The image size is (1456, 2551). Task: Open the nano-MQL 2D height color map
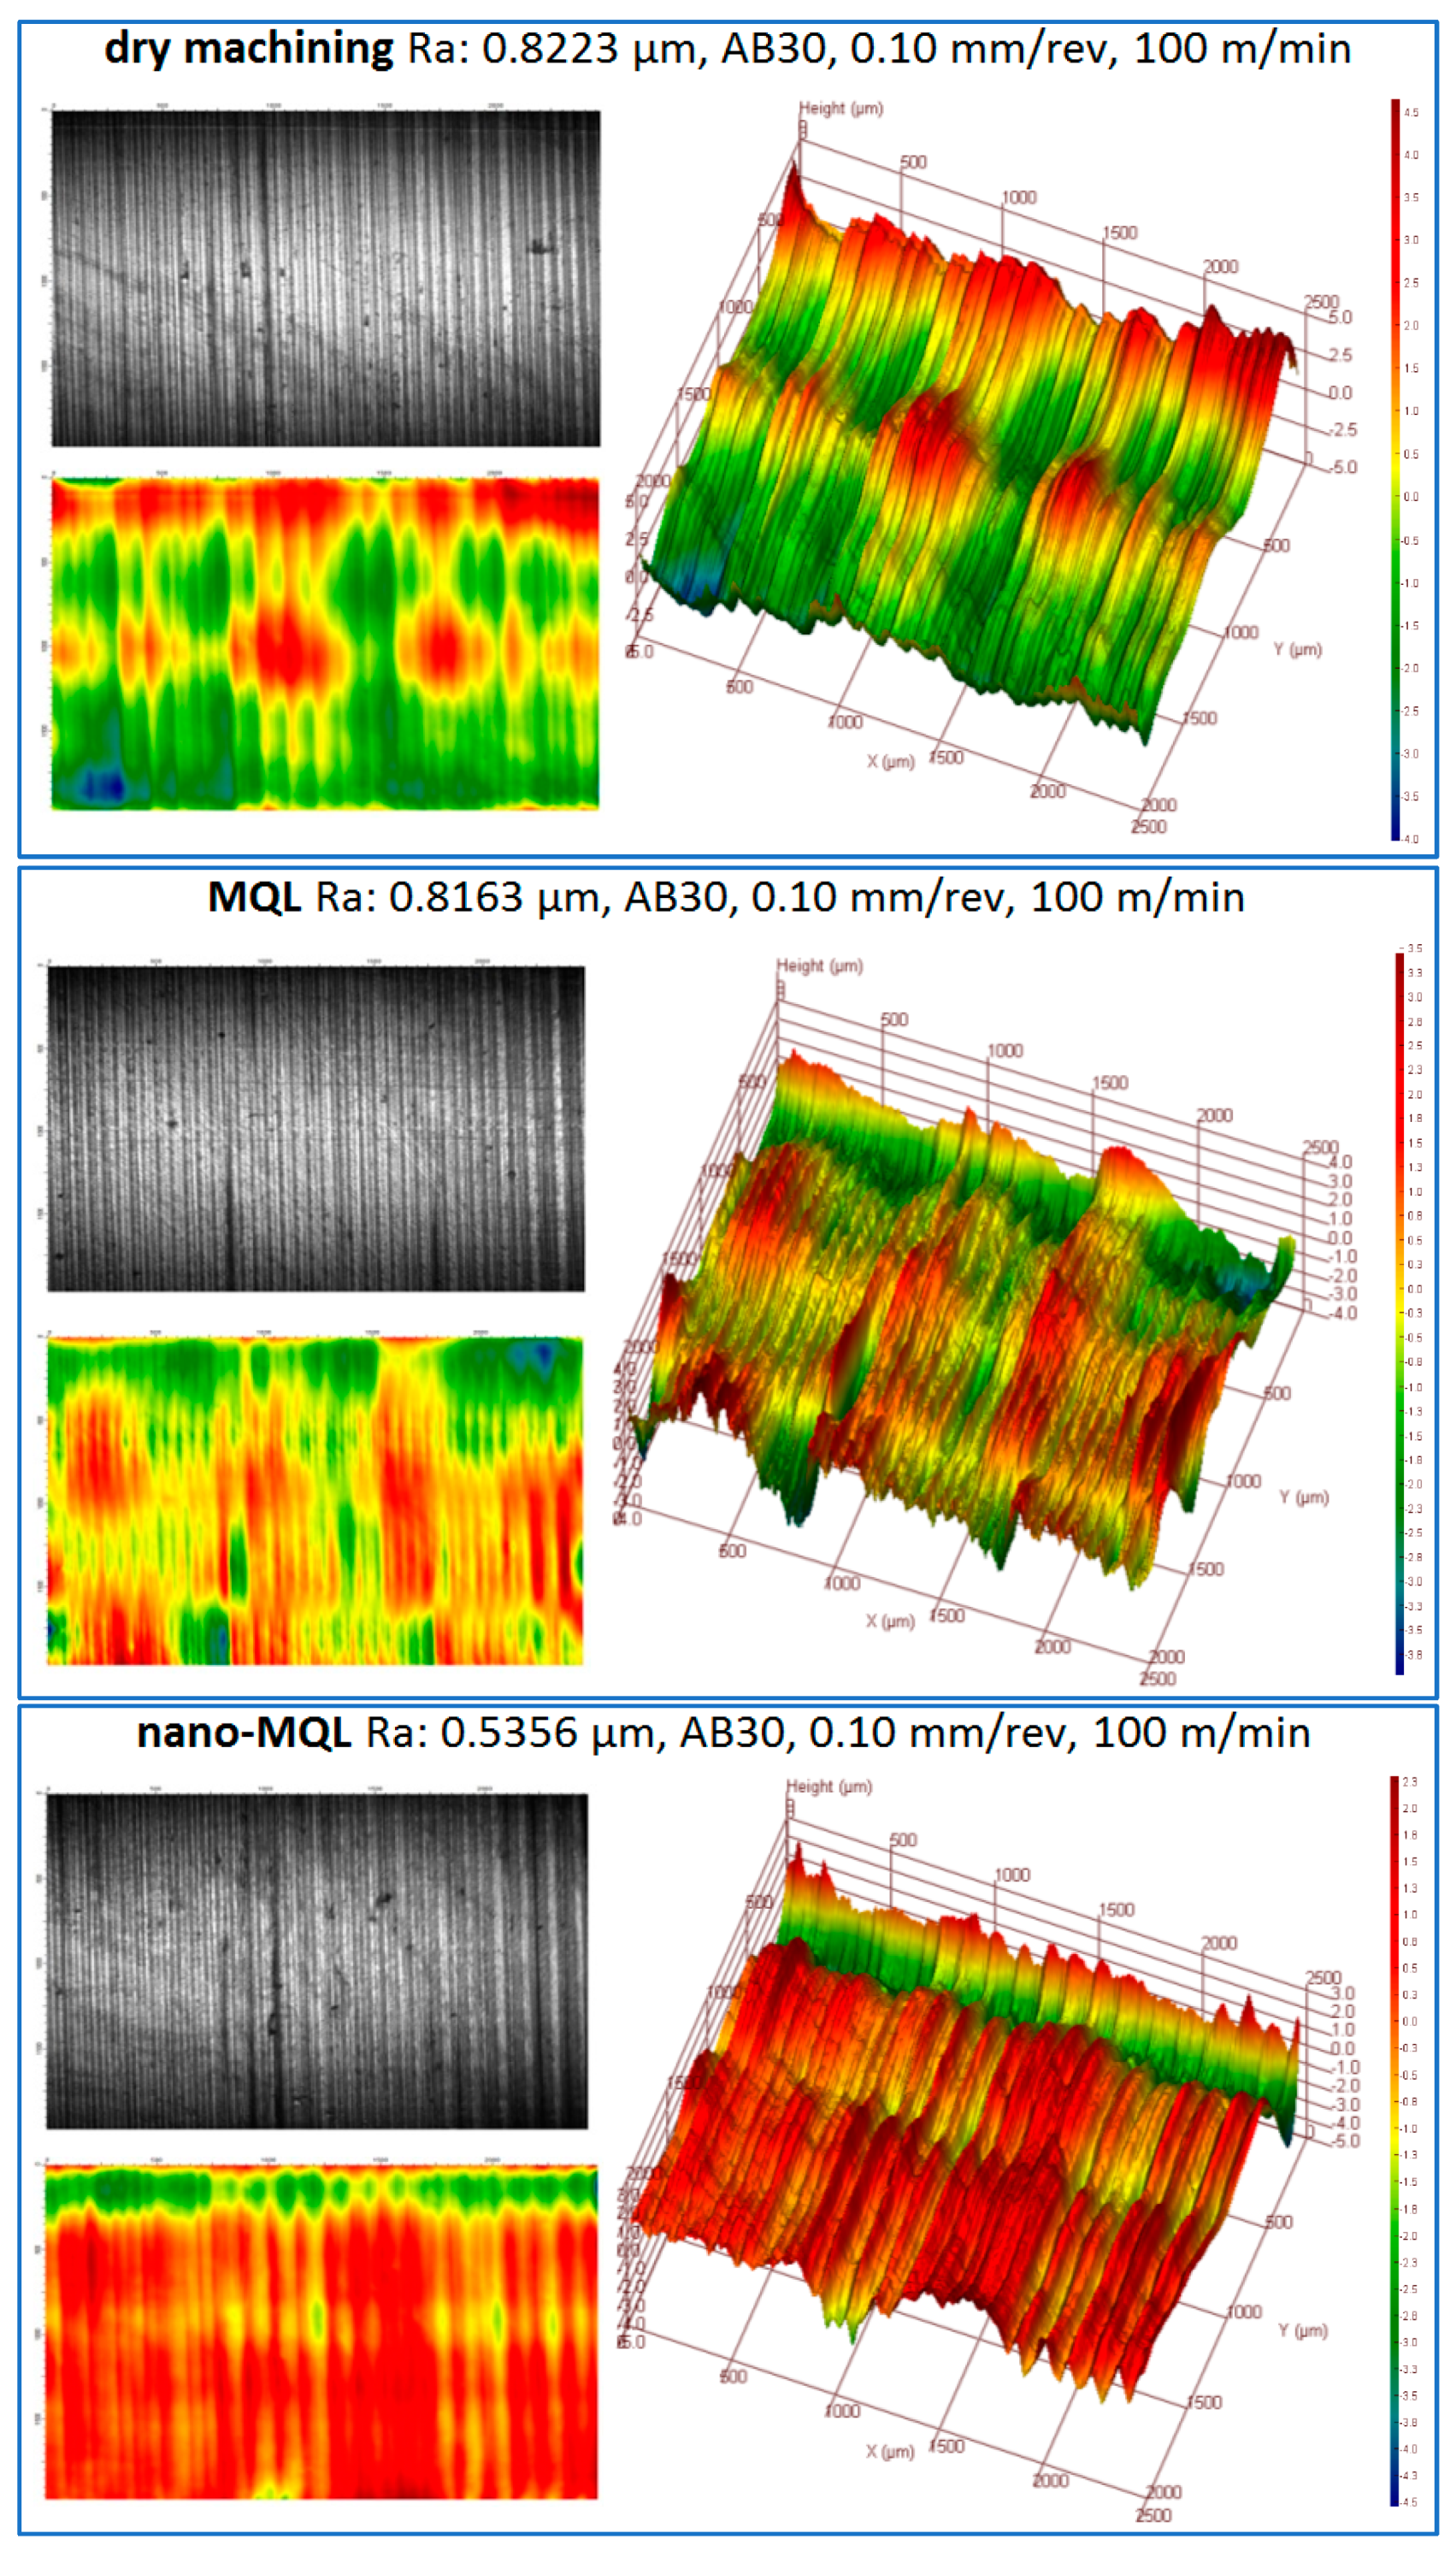(321, 2331)
